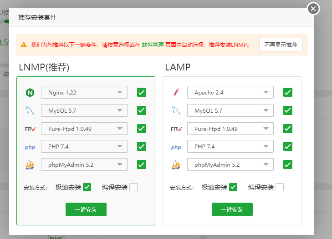The height and width of the screenshot is (239, 332).
Task: Click the 不再显示推荐 button
Action: (x=281, y=45)
